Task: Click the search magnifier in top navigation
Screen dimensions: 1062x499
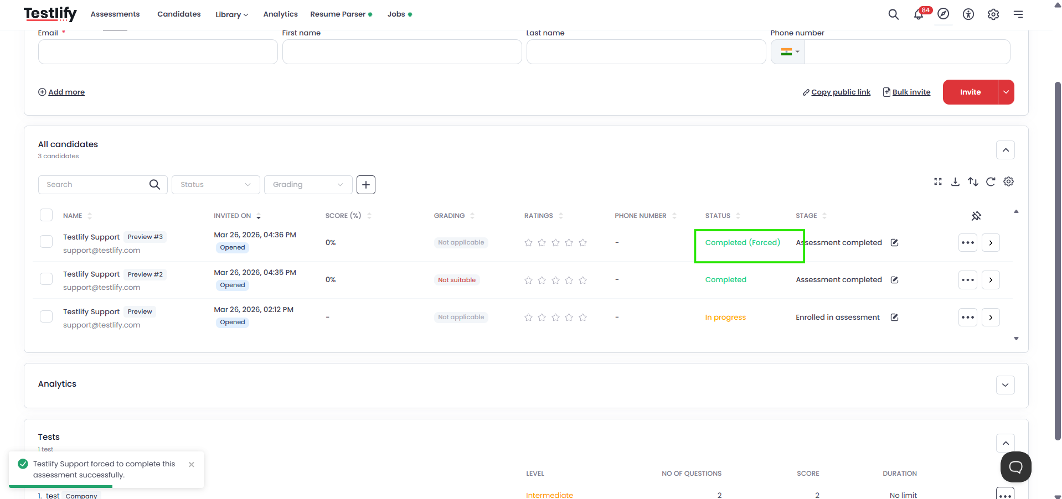Action: (x=893, y=14)
